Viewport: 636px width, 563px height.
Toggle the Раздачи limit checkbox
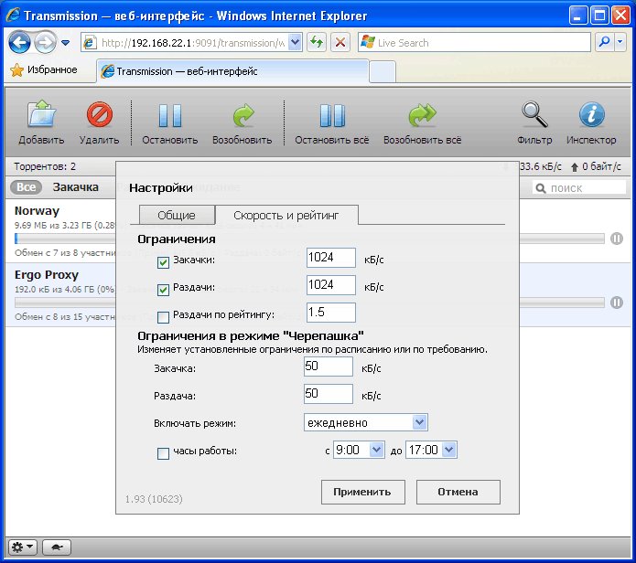click(163, 290)
